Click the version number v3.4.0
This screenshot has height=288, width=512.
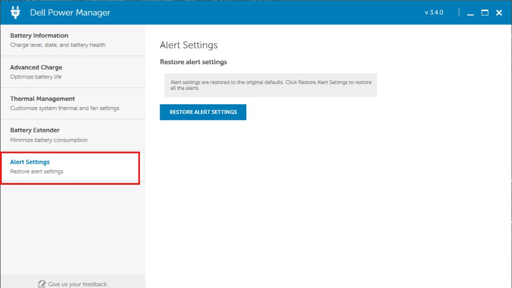[x=433, y=13]
